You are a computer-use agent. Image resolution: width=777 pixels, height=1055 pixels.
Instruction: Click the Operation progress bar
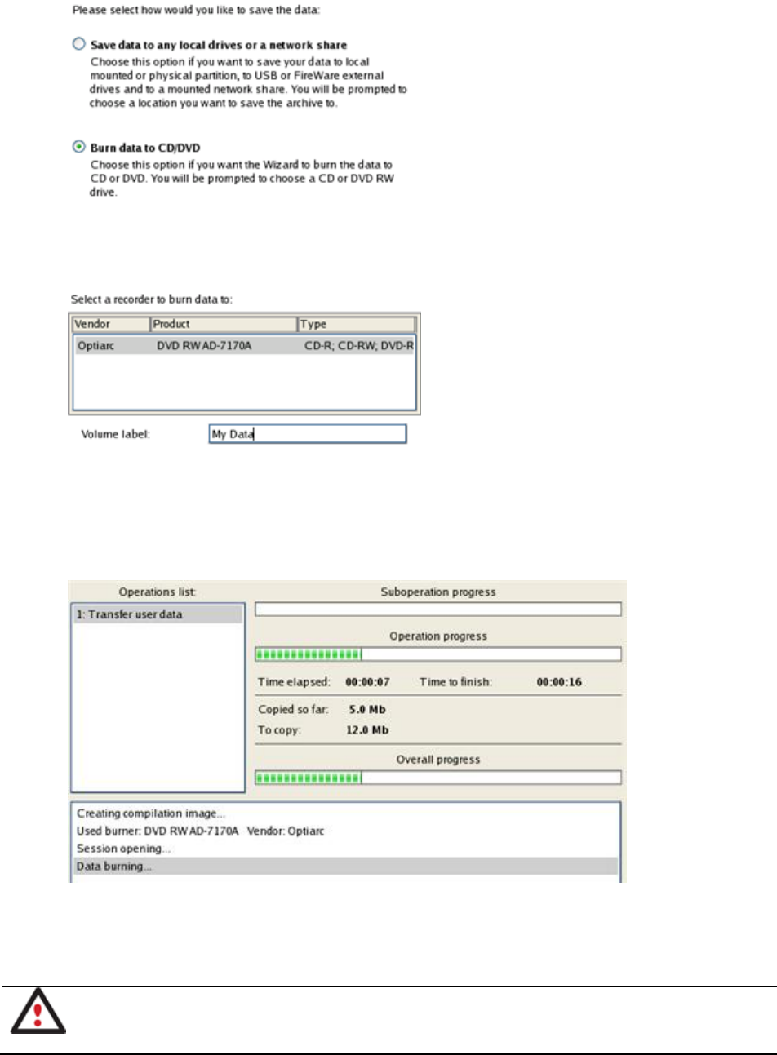(x=438, y=654)
